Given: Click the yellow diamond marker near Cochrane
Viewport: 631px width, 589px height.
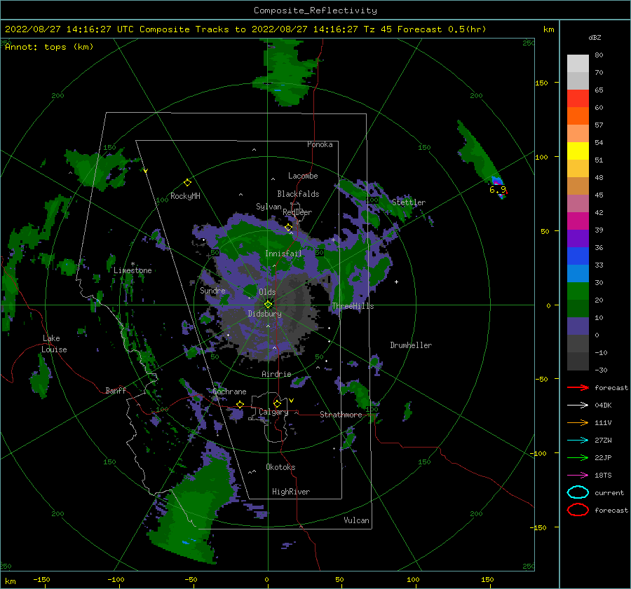Looking at the screenshot, I should click(x=240, y=404).
